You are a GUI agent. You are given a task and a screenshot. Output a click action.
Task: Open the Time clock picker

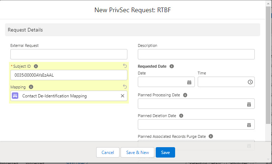(x=250, y=82)
